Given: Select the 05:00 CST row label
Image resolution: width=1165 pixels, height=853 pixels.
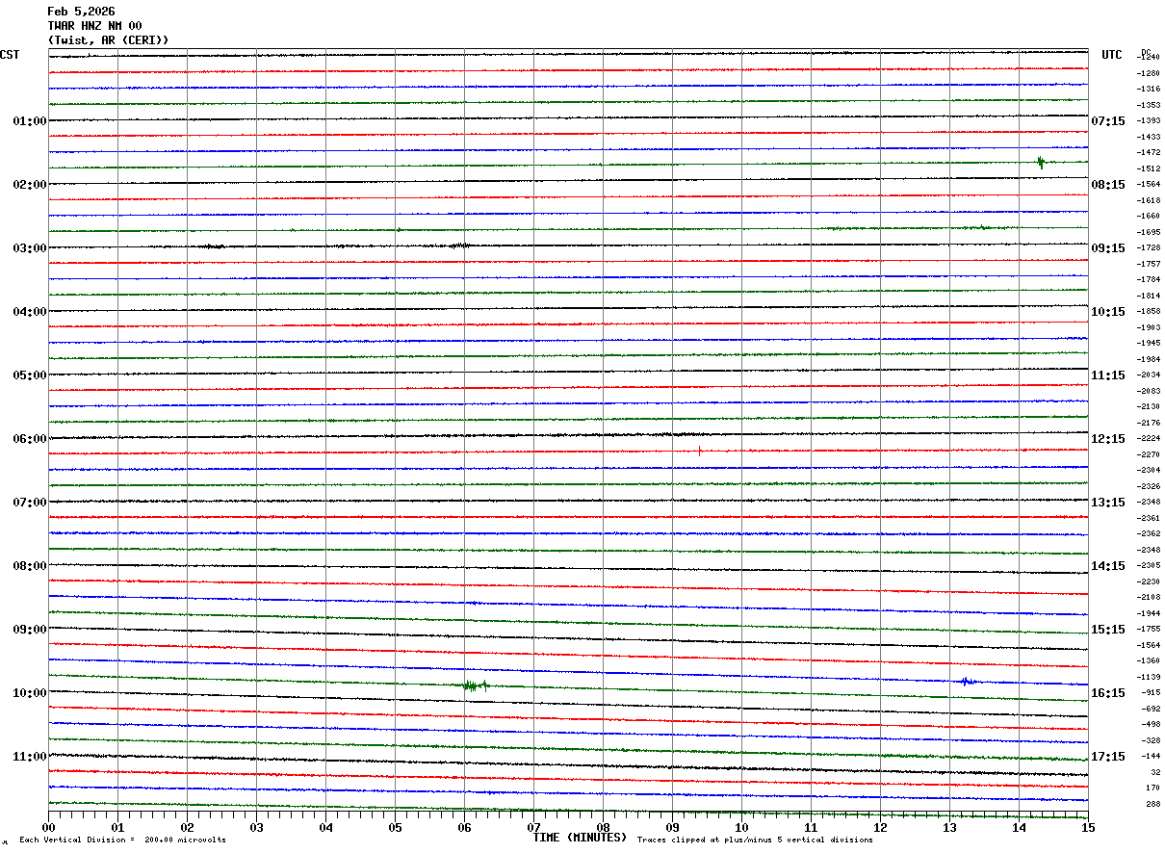Looking at the screenshot, I should click(x=30, y=375).
